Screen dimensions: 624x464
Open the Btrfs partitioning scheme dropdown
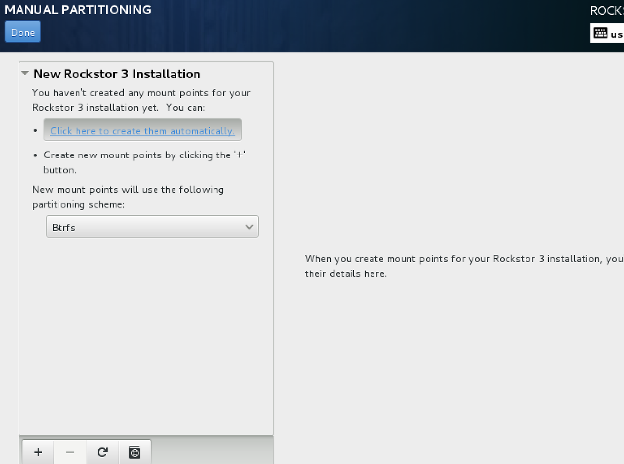pyautogui.click(x=152, y=227)
